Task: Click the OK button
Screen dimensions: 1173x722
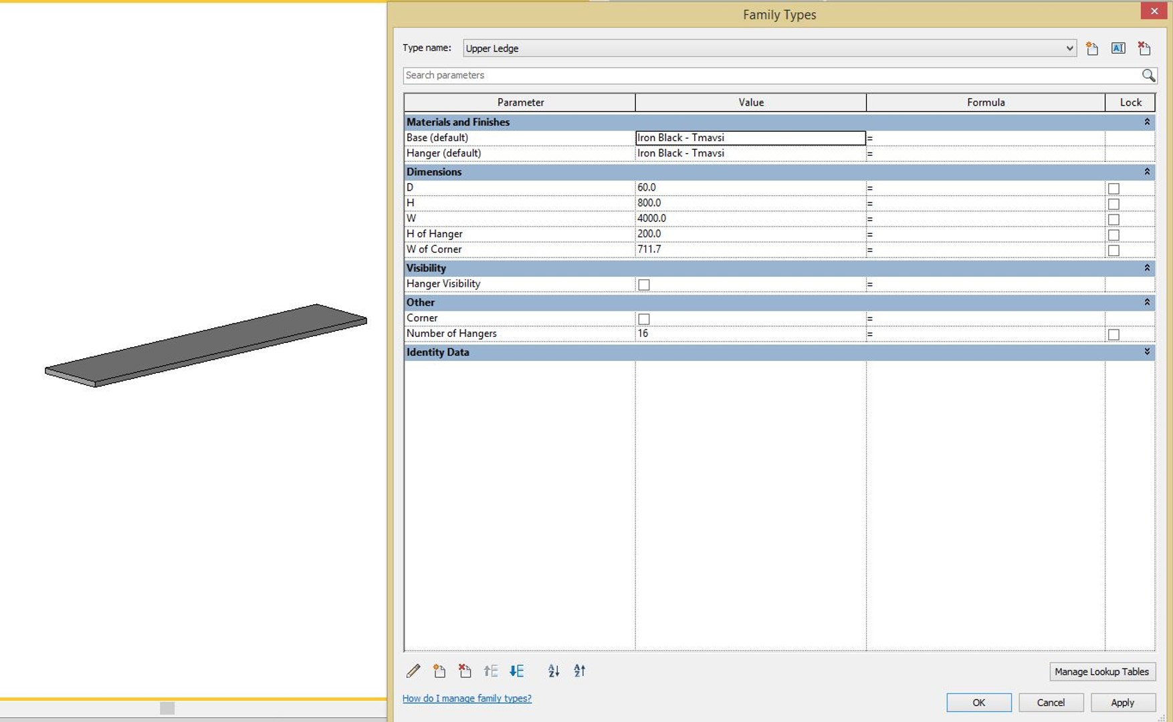Action: 978,703
